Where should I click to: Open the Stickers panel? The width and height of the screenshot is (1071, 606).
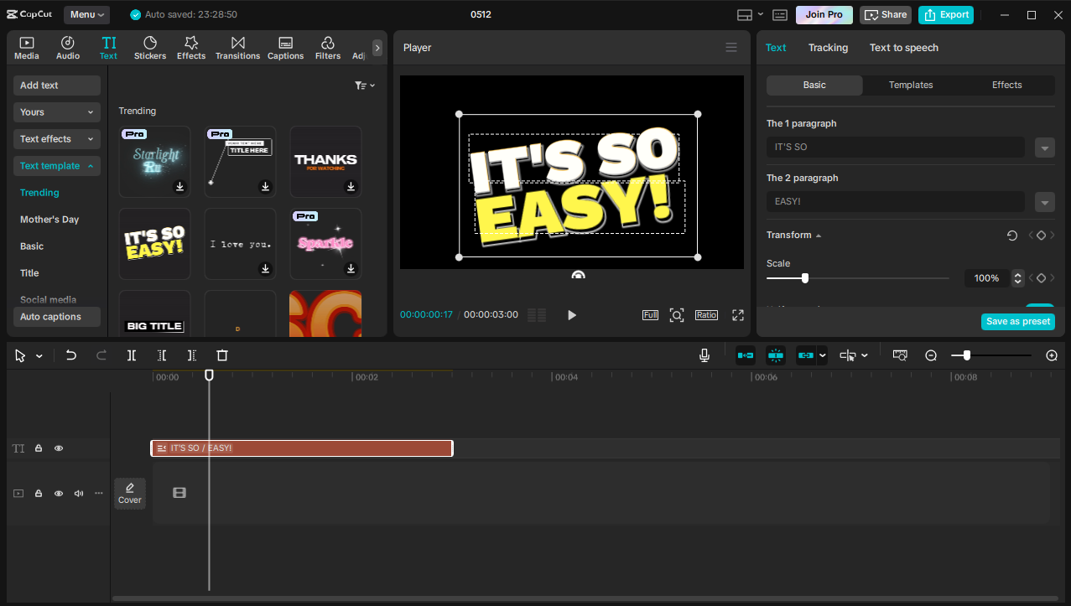click(149, 47)
